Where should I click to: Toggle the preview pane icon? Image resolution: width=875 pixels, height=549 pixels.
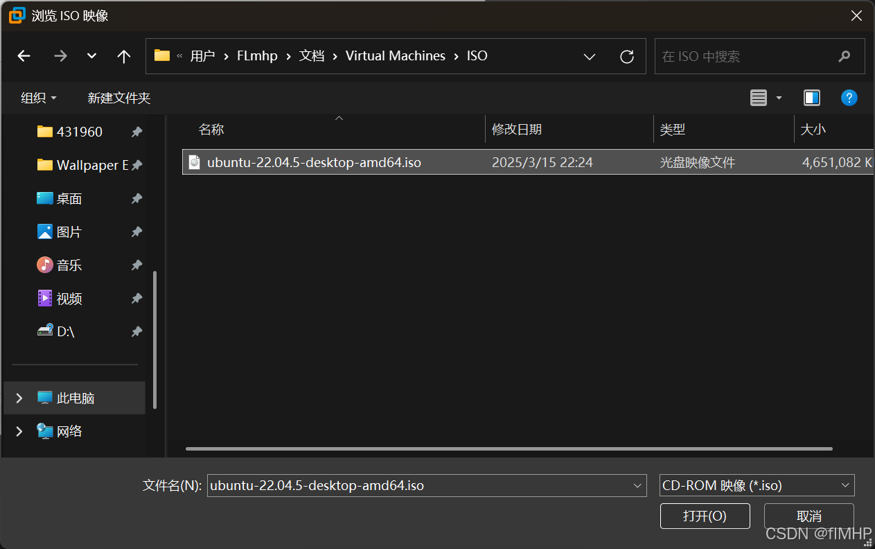812,98
